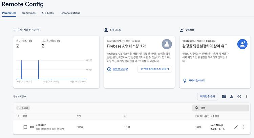Click the 검색 search field

220,108
